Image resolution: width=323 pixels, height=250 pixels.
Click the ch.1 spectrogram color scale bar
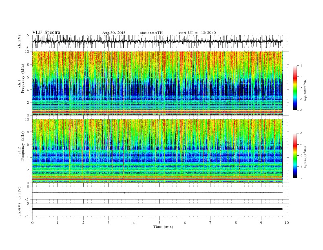(295, 88)
